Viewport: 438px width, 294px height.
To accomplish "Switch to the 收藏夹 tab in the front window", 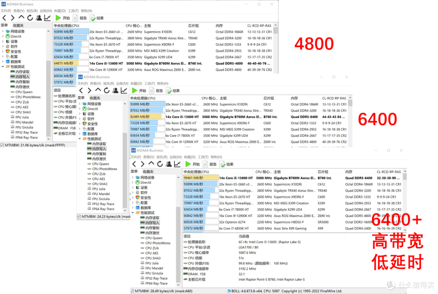I will tap(148, 171).
